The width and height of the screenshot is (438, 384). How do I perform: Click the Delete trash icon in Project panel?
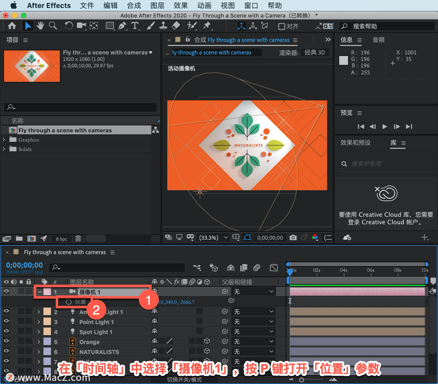(x=78, y=238)
